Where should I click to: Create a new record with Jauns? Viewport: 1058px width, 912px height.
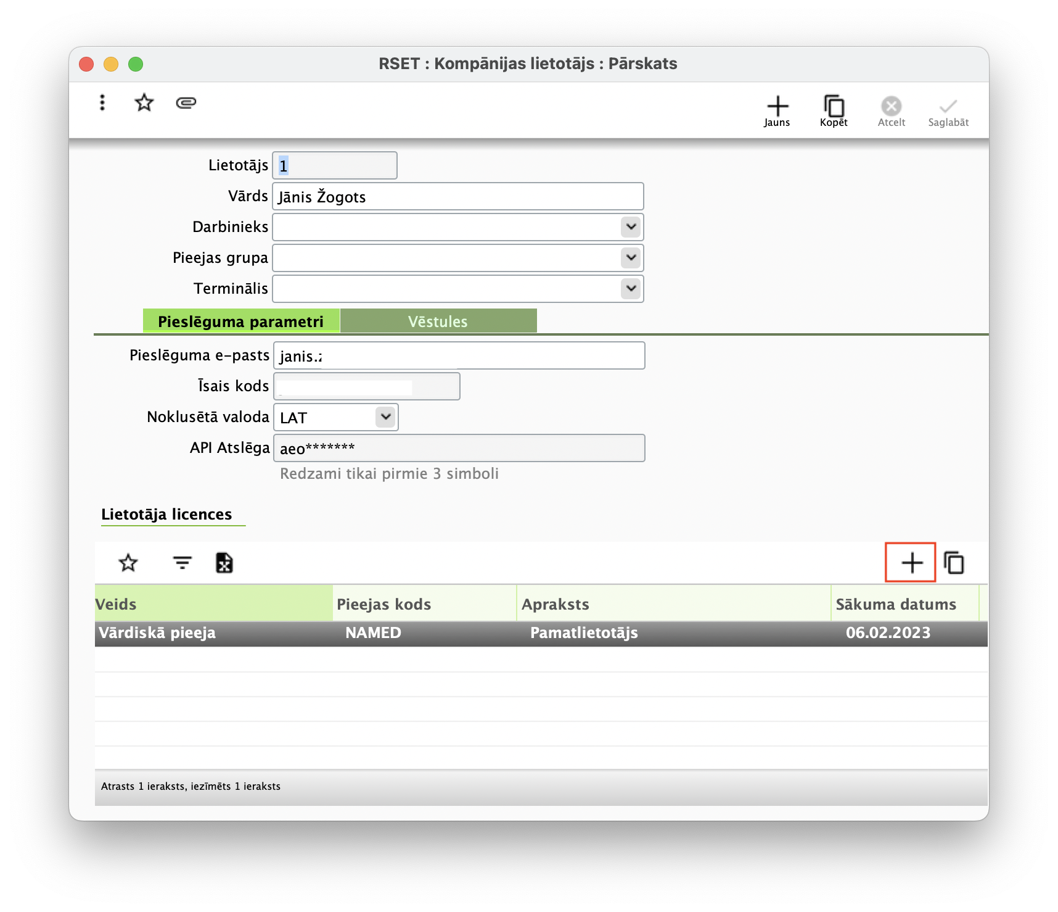[777, 111]
